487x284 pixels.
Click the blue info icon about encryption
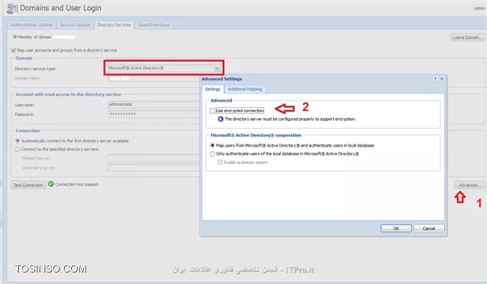pyautogui.click(x=221, y=119)
